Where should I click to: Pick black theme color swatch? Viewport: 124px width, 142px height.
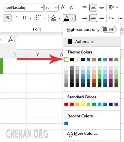(x=72, y=59)
